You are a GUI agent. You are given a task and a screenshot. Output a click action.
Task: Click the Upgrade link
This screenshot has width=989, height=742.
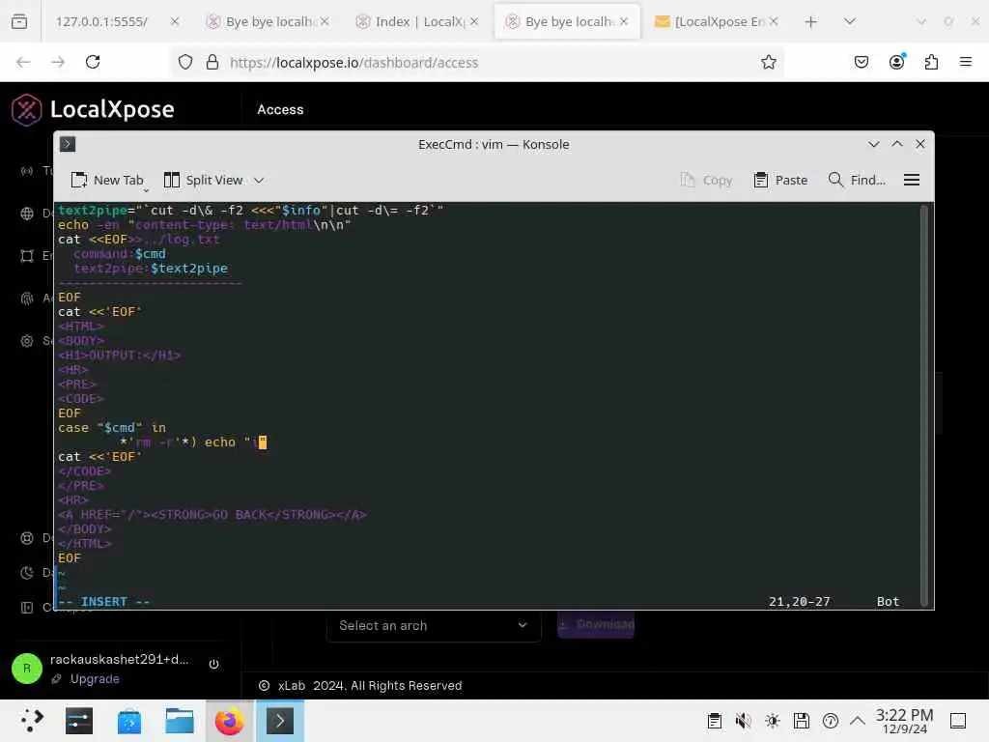95,679
